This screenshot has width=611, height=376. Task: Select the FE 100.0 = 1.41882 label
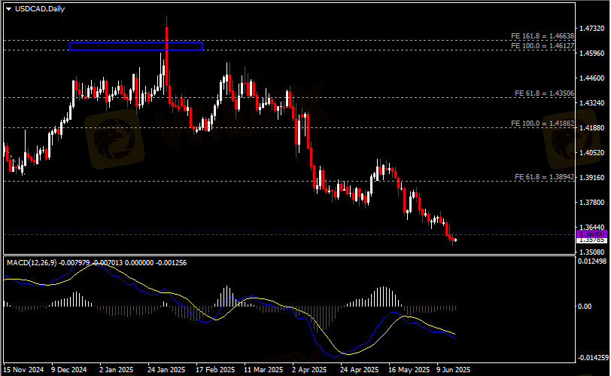pyautogui.click(x=543, y=124)
